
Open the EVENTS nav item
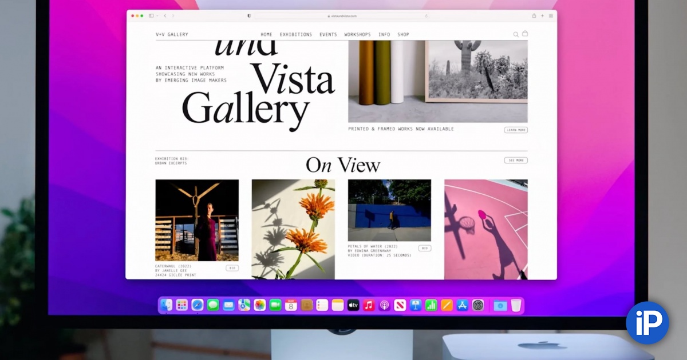(x=328, y=34)
